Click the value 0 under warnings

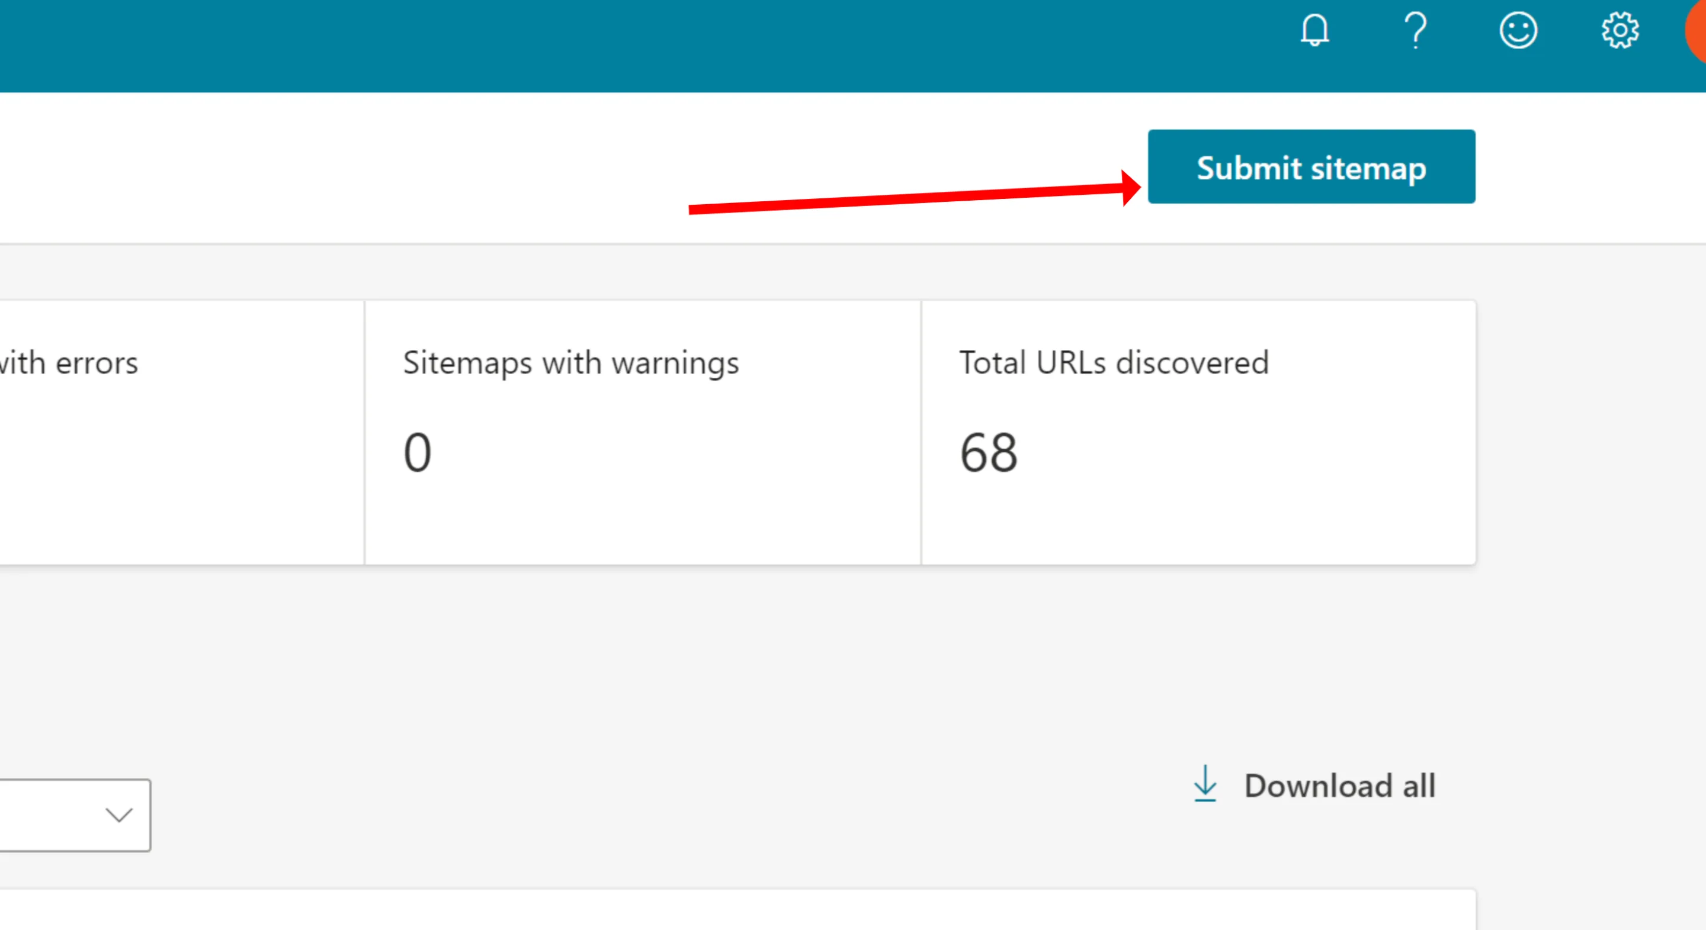pyautogui.click(x=417, y=453)
